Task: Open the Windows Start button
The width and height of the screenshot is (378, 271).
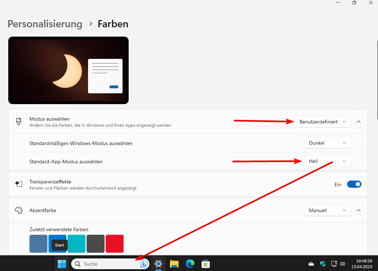Action: (x=62, y=264)
